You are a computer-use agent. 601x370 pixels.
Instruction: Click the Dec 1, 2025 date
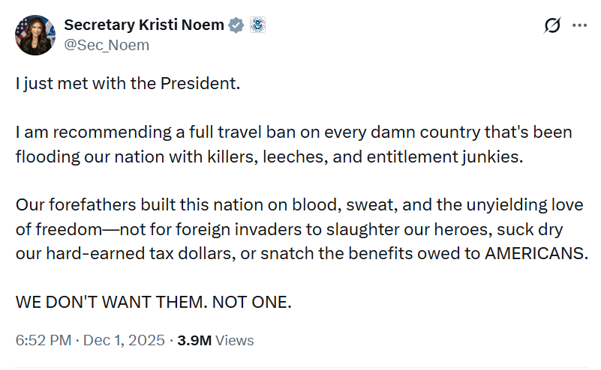coord(125,340)
